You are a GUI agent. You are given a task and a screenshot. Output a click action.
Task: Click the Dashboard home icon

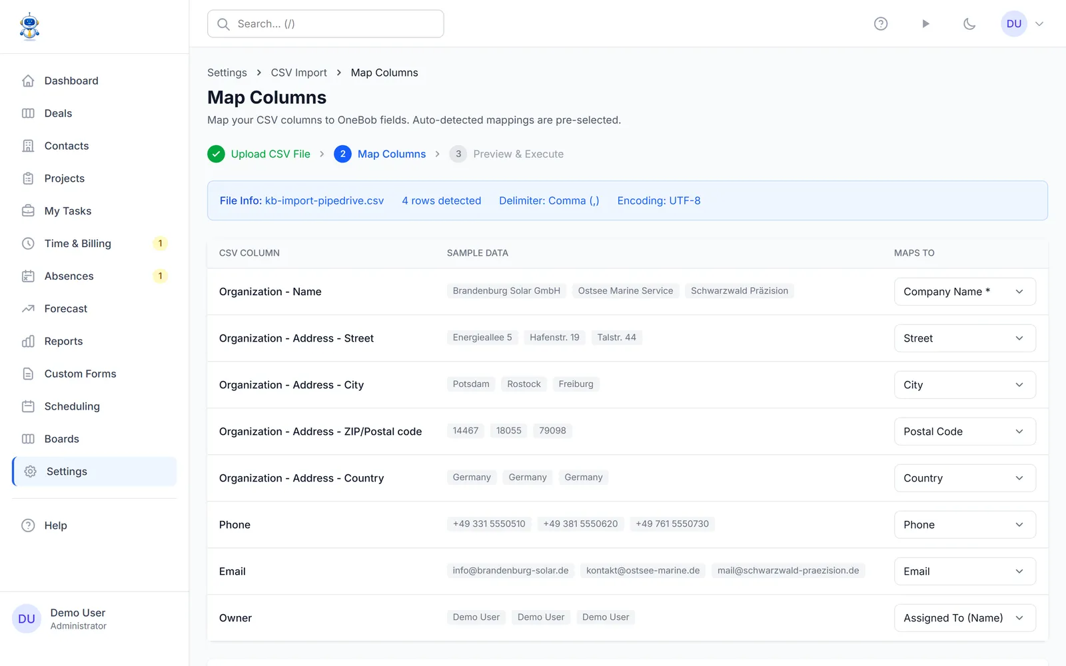click(x=28, y=81)
